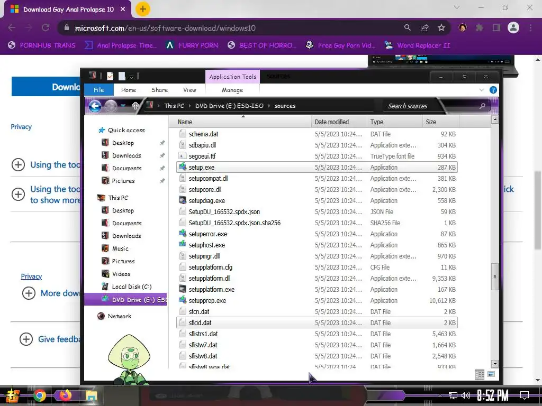Open the Manage ribbon tab
Viewport: 542px width, 406px height.
[x=232, y=90]
